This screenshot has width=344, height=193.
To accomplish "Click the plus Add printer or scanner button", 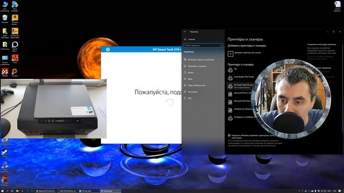I will 231,54.
